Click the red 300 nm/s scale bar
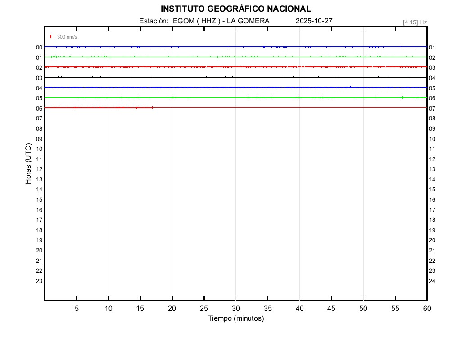 pos(51,37)
